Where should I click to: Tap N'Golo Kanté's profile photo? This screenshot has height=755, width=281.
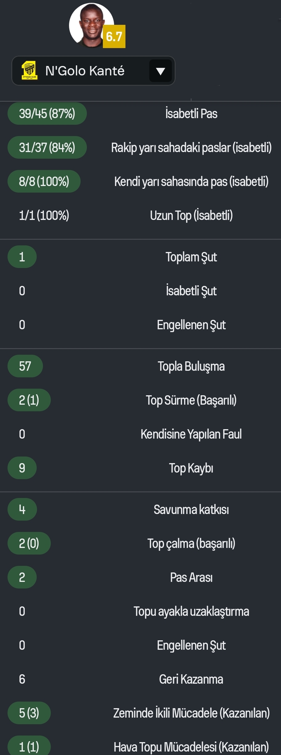[91, 25]
